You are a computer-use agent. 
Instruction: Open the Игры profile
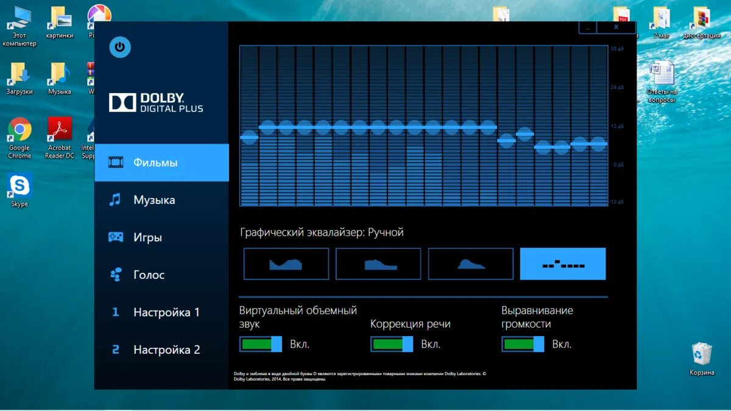[x=161, y=237]
